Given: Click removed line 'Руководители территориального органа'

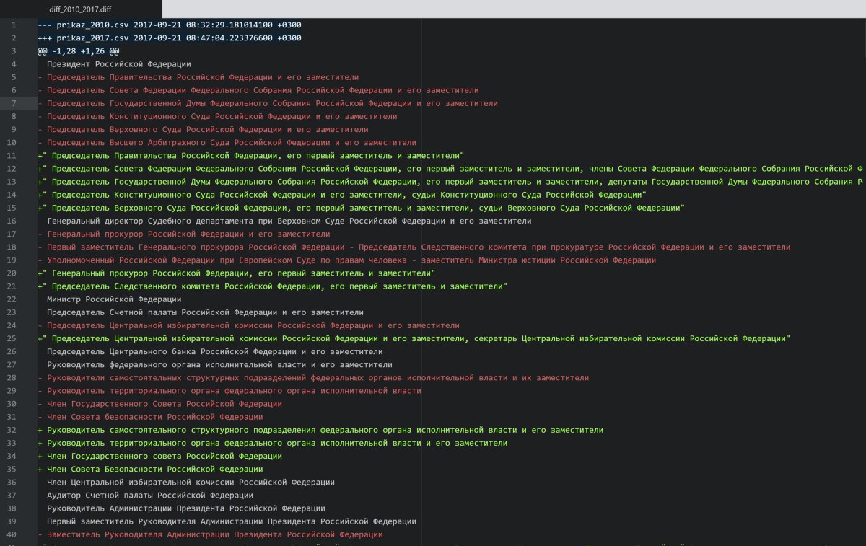Looking at the screenshot, I should coord(229,391).
